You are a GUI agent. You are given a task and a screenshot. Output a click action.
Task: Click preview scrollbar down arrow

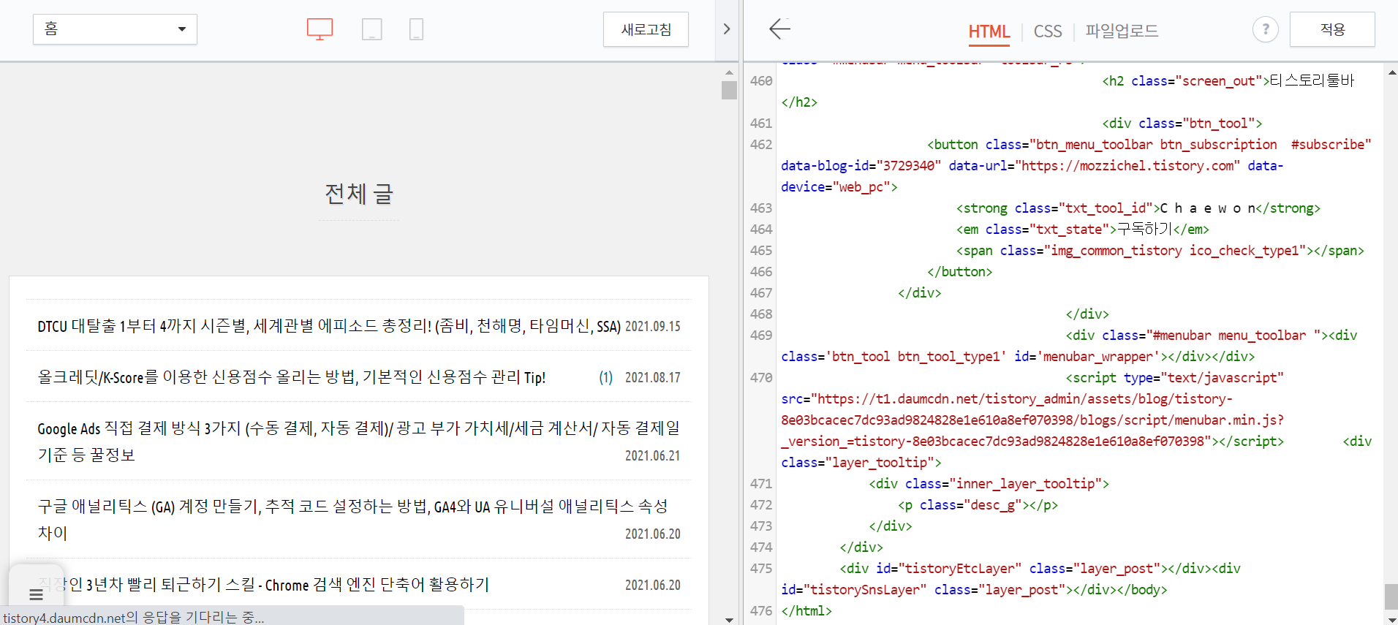point(729,619)
